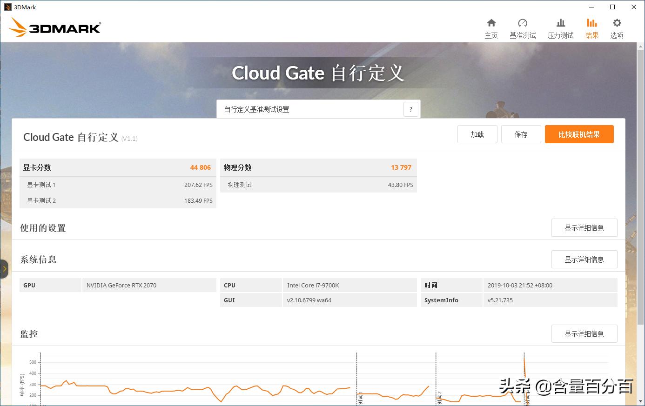Expand the collapsed left sidebar arrow
Image resolution: width=645 pixels, height=406 pixels.
click(x=5, y=269)
